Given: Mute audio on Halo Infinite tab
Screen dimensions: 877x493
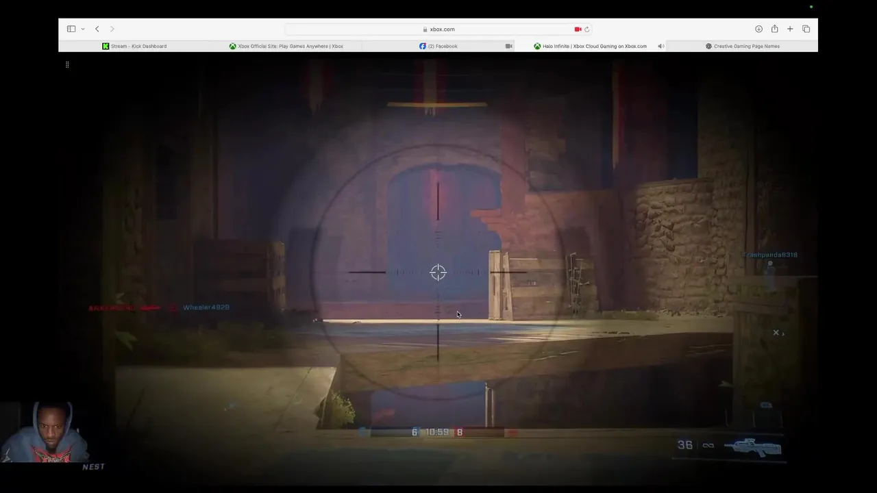Looking at the screenshot, I should click(661, 46).
